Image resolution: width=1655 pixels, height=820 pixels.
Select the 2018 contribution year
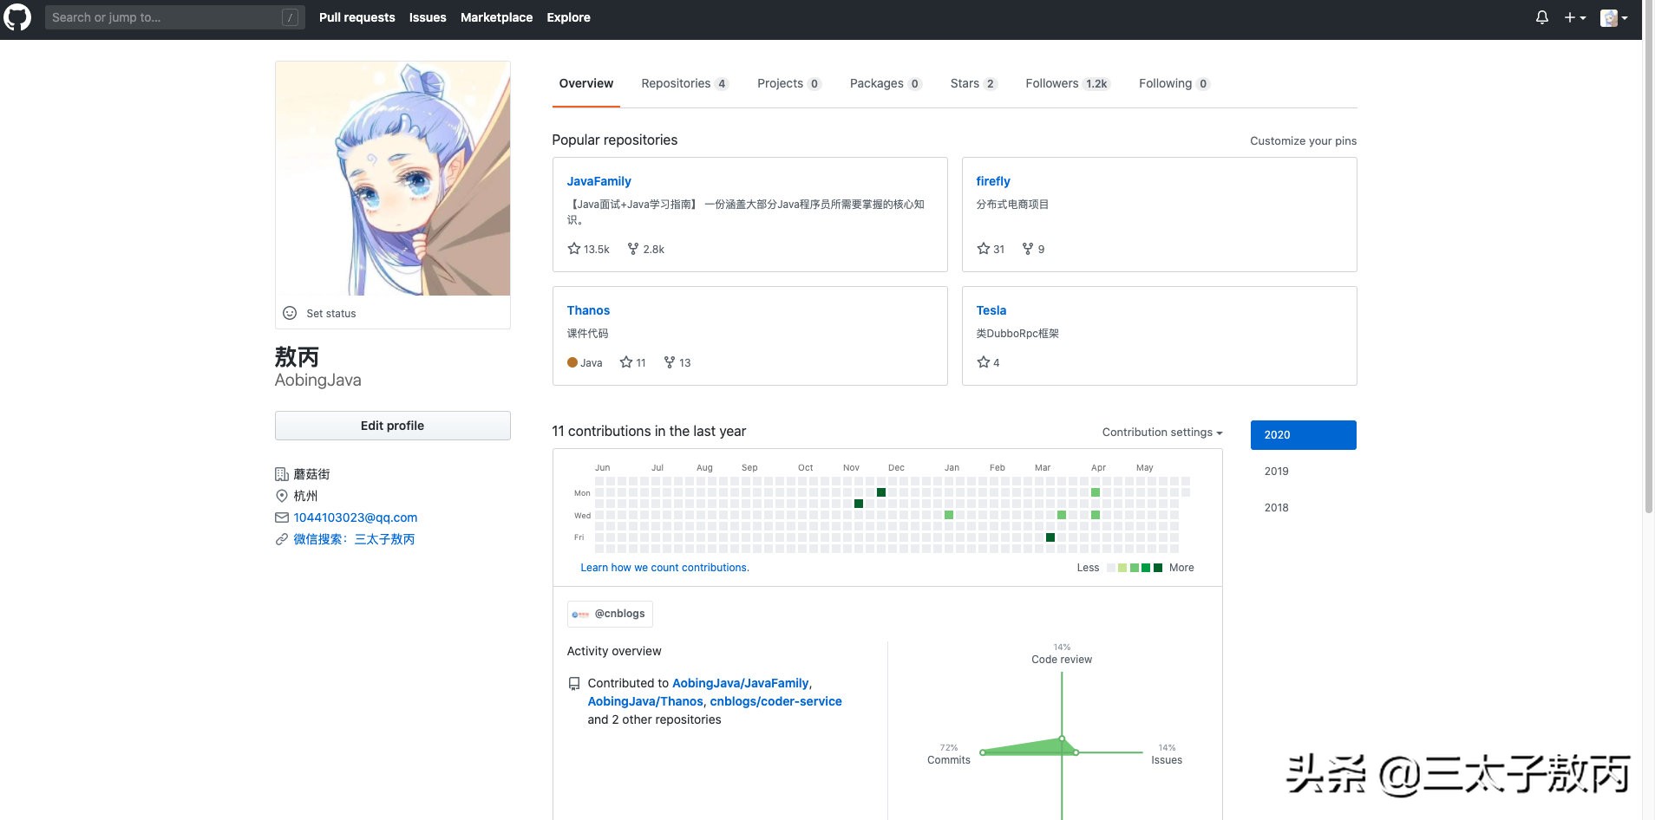pos(1276,507)
